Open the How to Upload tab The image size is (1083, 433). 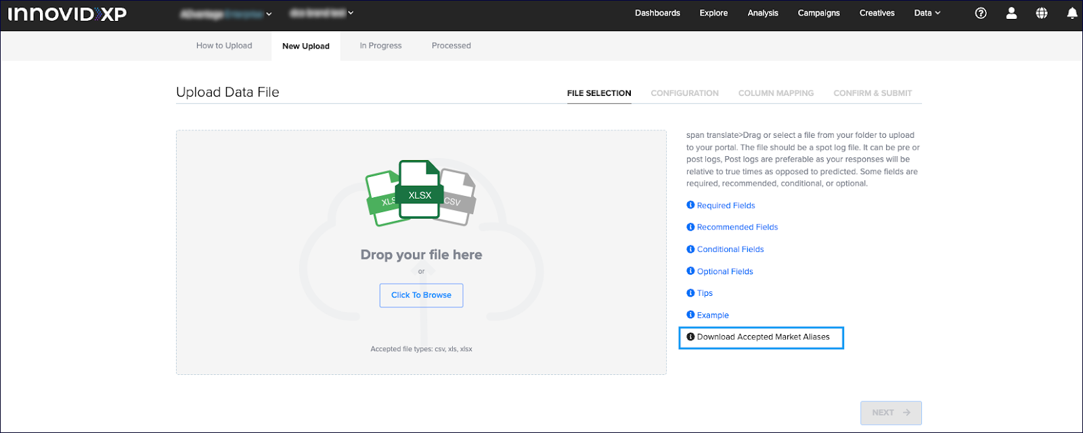coord(224,46)
